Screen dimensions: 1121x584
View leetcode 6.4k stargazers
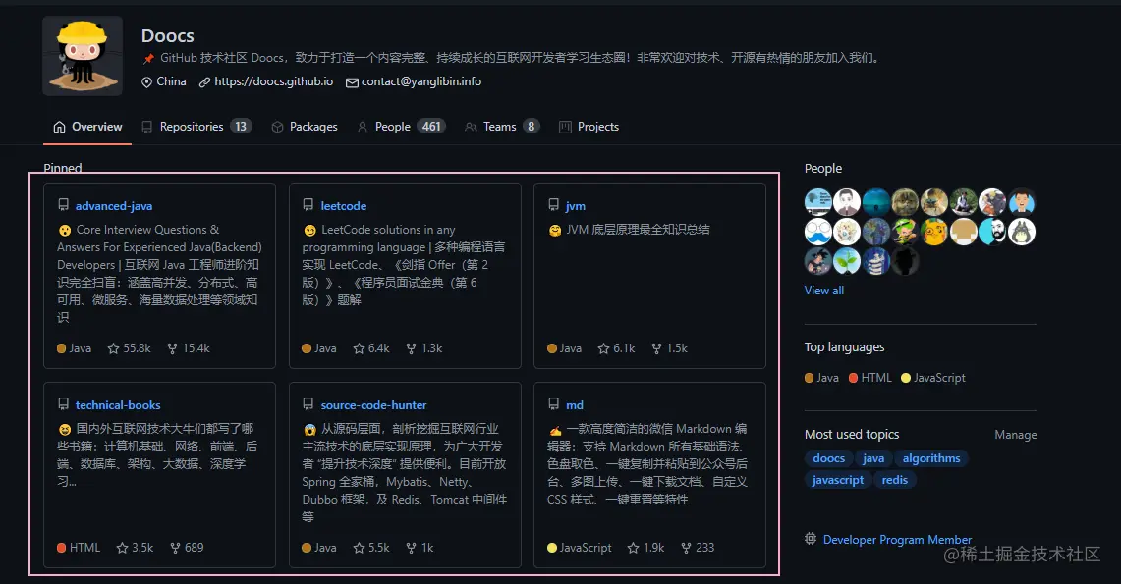[x=371, y=348]
